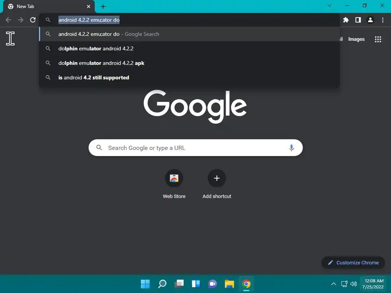The height and width of the screenshot is (293, 391).
Task: Choose 'android 4.2.2 emu;ator do - Google Search' suggestion
Action: click(189, 34)
